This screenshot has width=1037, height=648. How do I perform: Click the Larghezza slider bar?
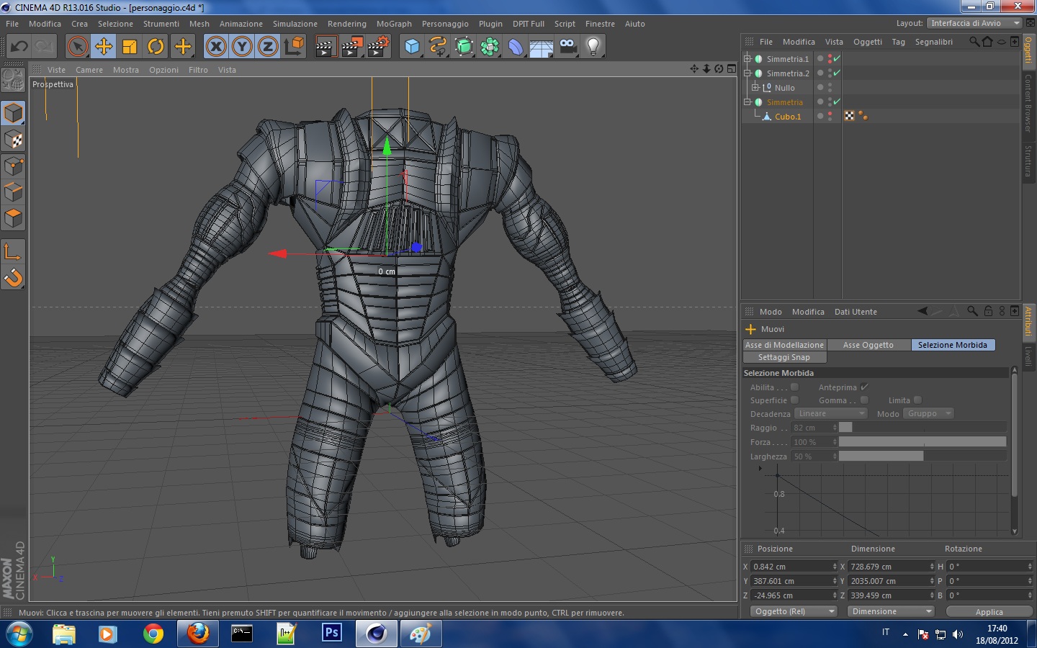pos(922,456)
